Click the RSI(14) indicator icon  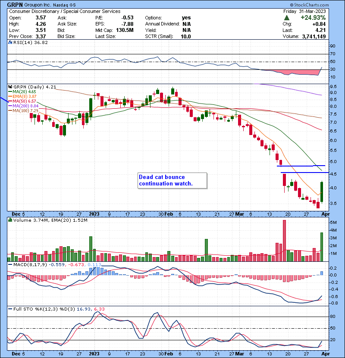tap(10, 43)
